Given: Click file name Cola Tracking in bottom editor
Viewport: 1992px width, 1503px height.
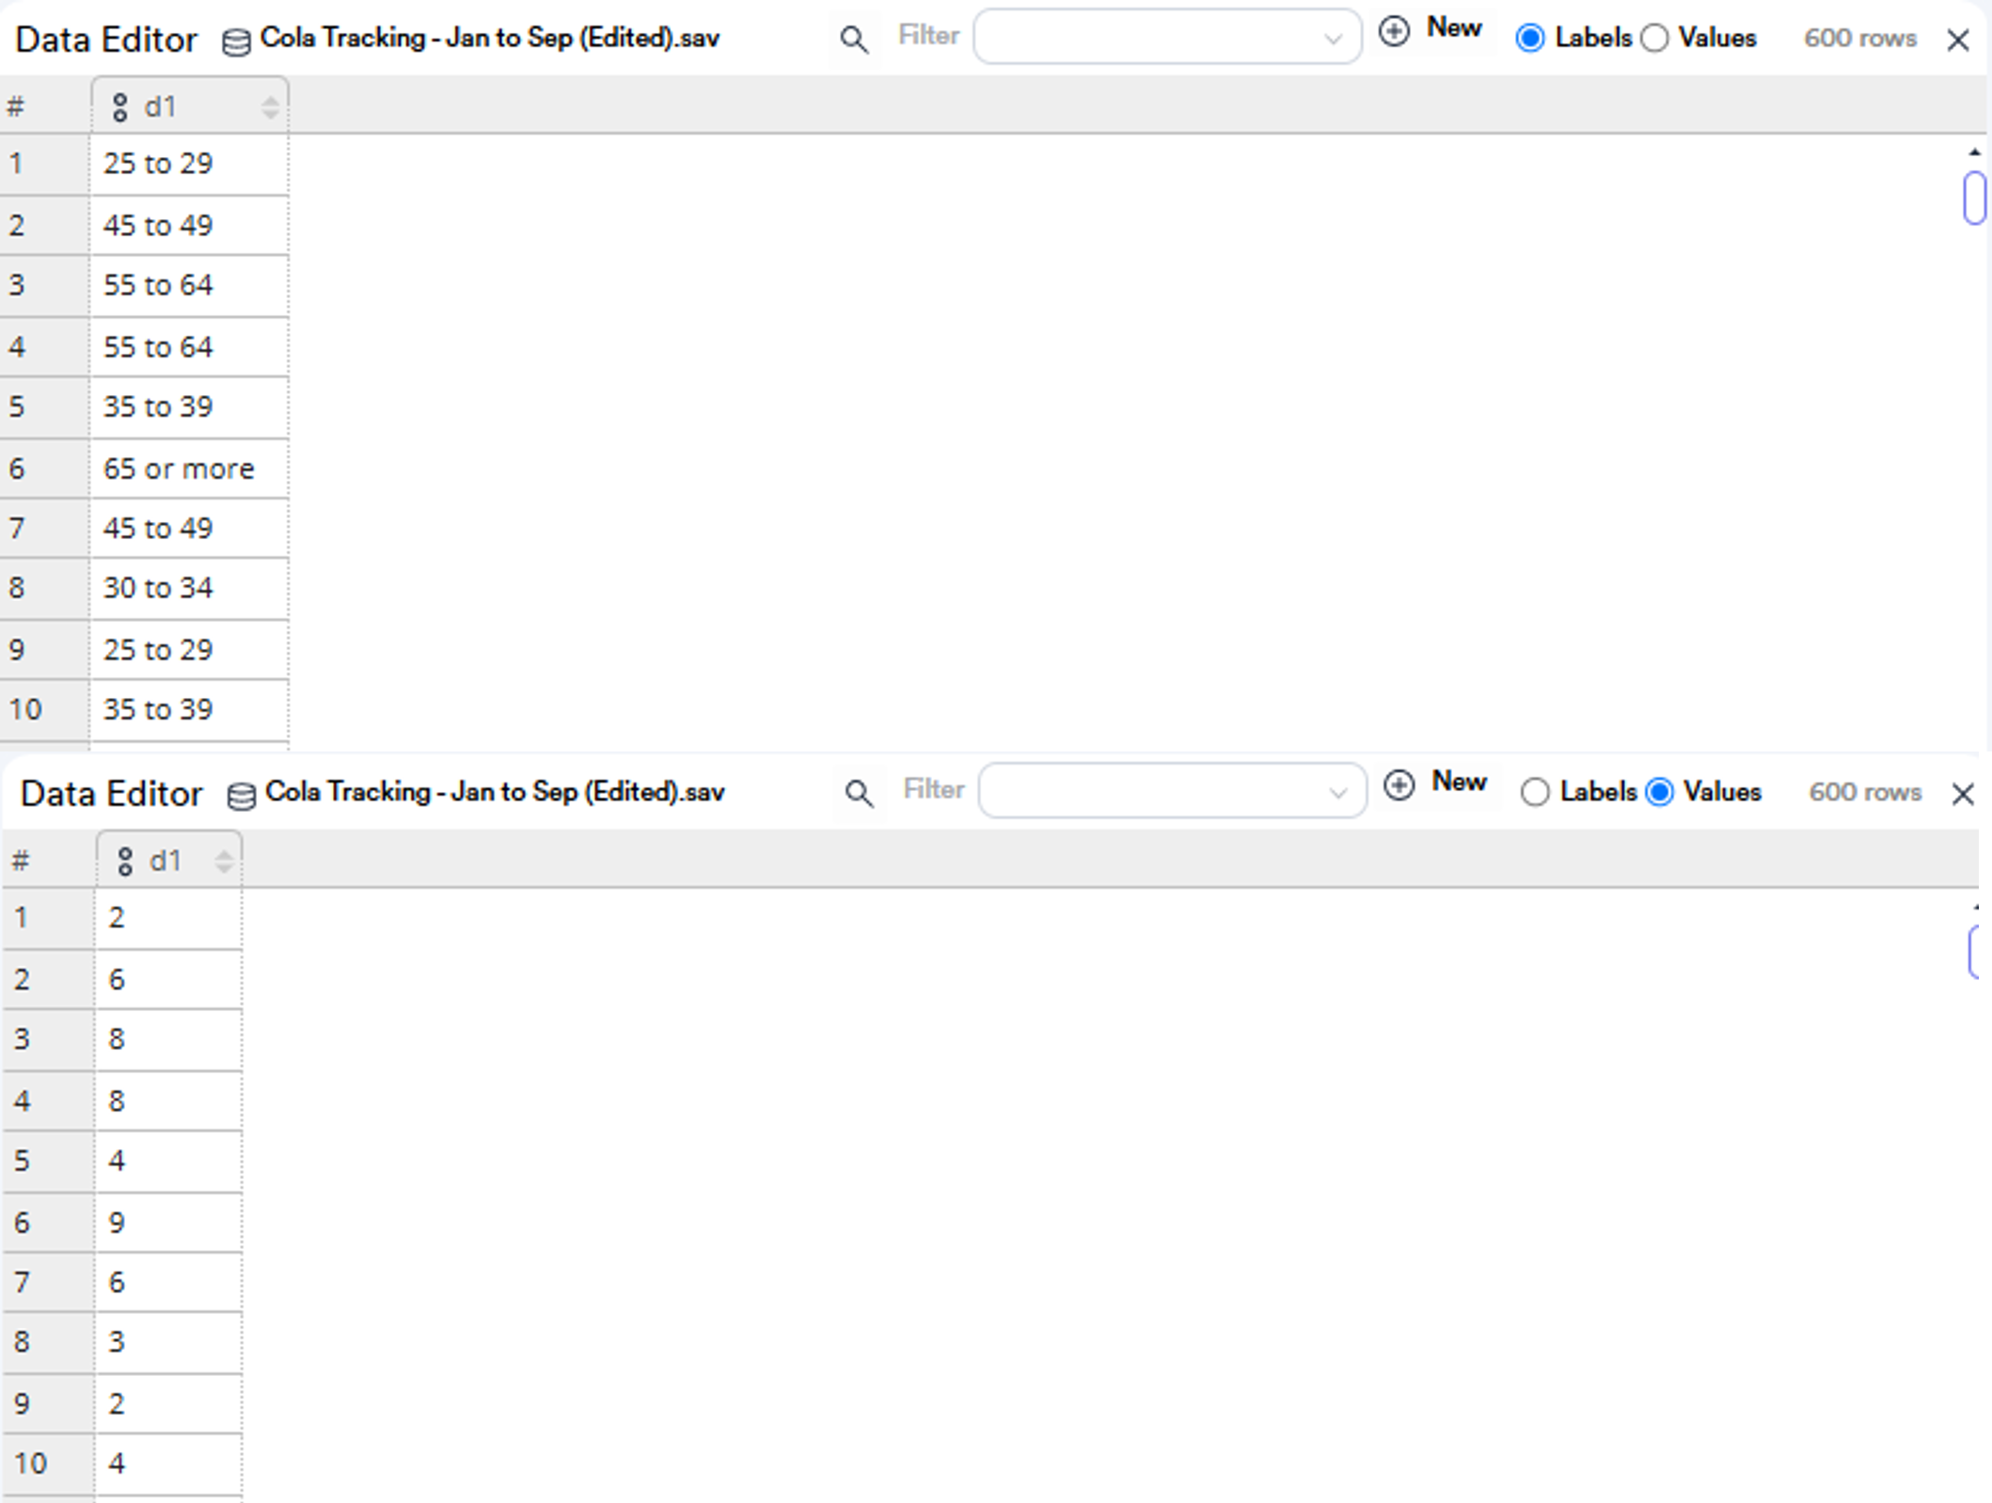Looking at the screenshot, I should click(x=496, y=793).
